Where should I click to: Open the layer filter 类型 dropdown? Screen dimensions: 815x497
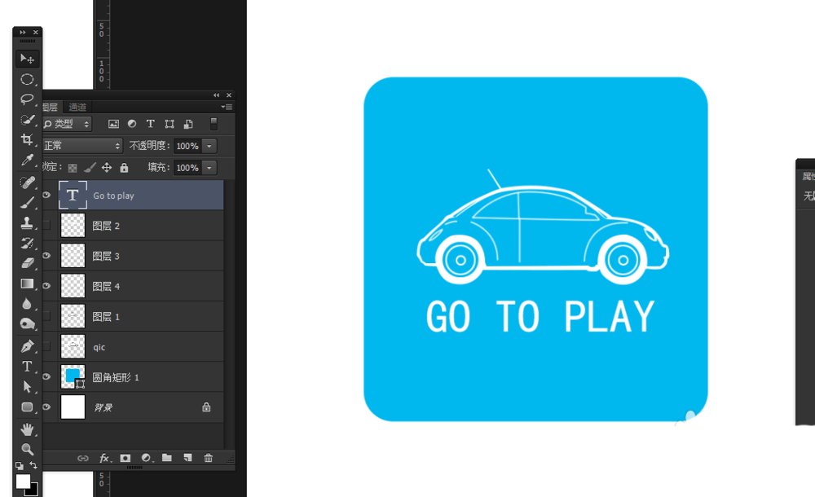pos(67,124)
